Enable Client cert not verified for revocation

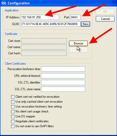point(13,97)
